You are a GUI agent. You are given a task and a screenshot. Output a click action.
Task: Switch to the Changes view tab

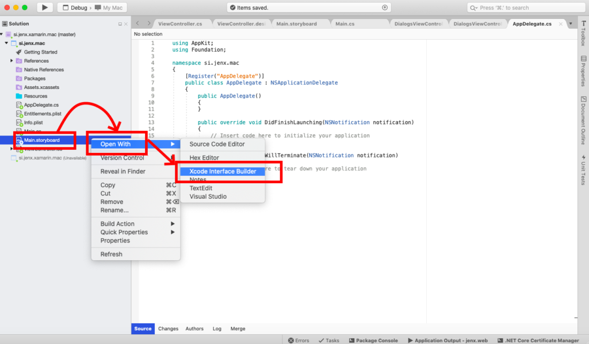169,328
